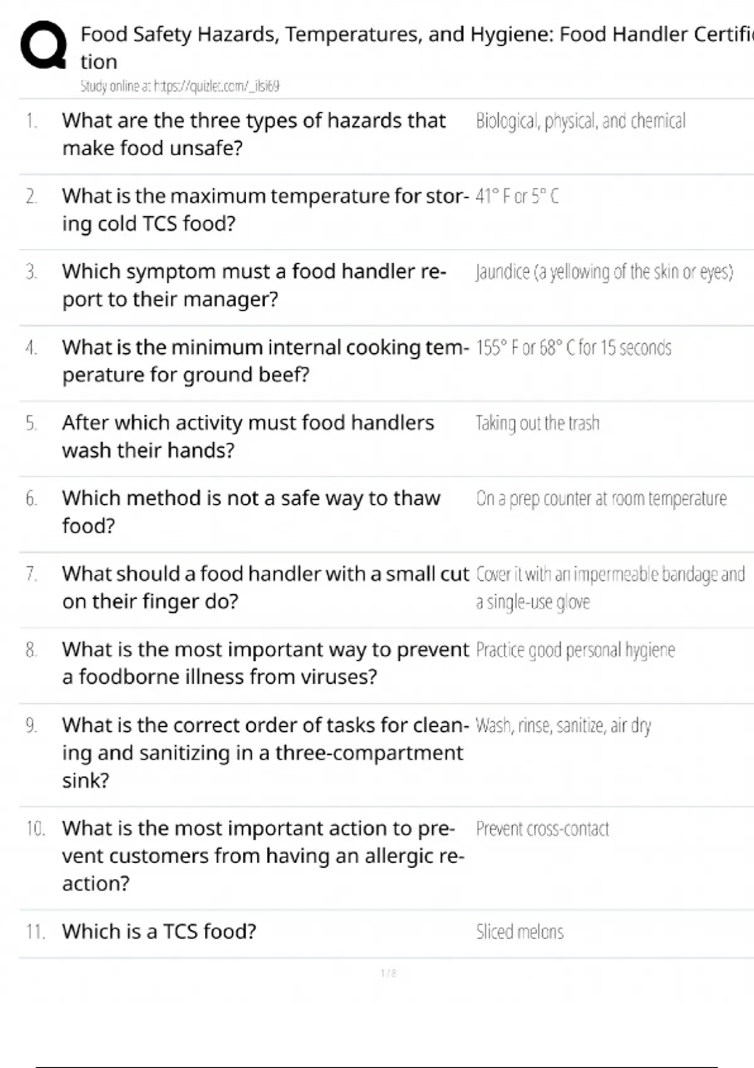Screen dimensions: 754x1068
Task: Click the 'Taking out the trash' answer
Action: pyautogui.click(x=537, y=423)
